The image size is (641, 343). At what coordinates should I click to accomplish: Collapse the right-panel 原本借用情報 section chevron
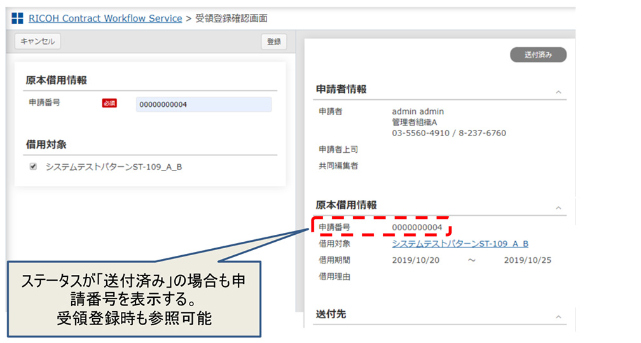[558, 208]
